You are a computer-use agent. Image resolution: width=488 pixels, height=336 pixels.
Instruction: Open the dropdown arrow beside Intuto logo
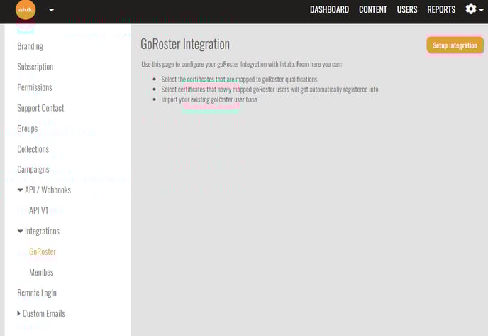pos(52,10)
